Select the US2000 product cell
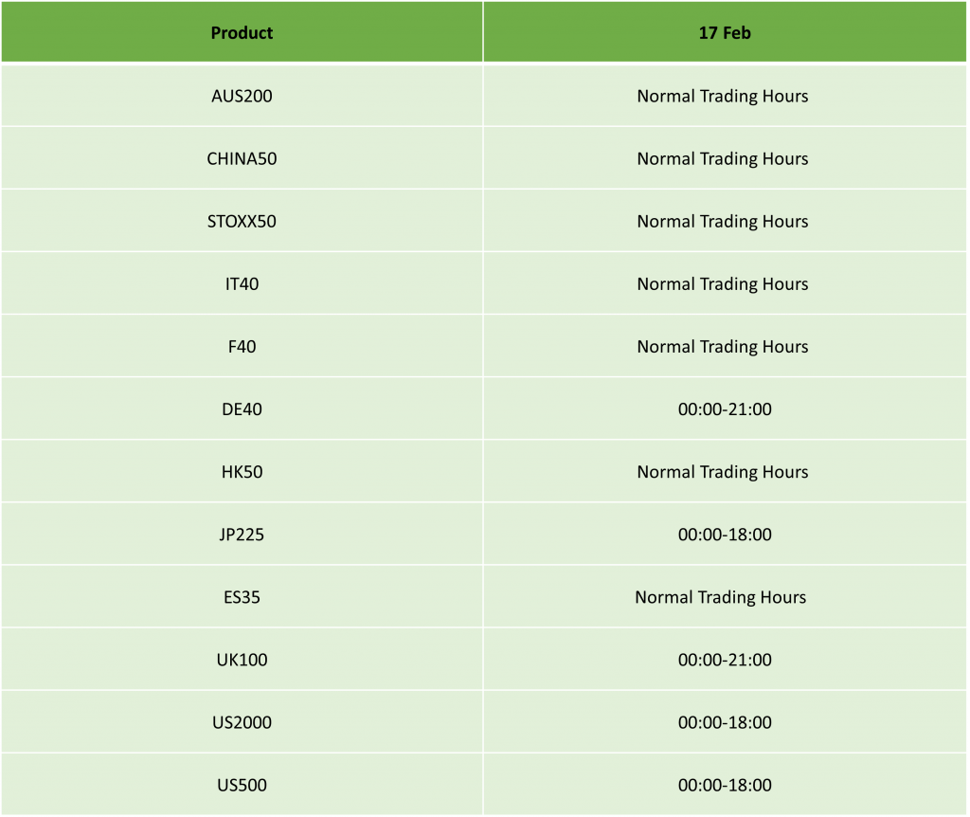This screenshot has height=817, width=970. [242, 722]
